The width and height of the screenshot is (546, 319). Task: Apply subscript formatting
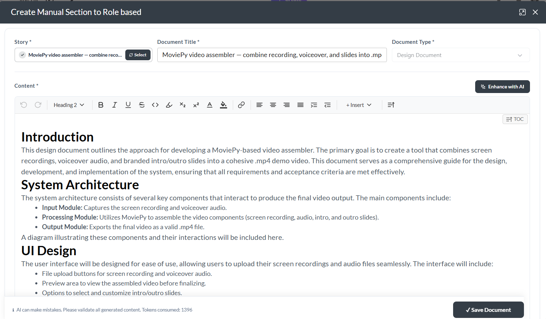183,105
